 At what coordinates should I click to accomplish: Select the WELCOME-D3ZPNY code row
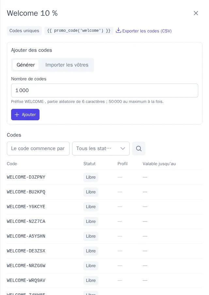pos(104,177)
